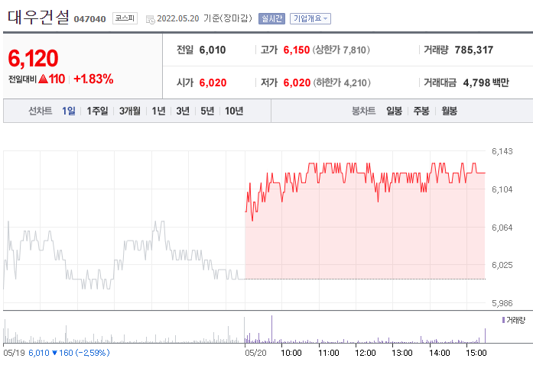Screen dimensions: 533x365
Task: Click the 15:00 time axis label
Action: (476, 353)
